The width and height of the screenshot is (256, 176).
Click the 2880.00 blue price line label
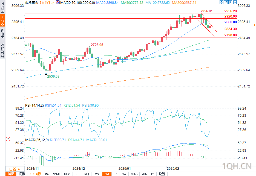(230, 22)
